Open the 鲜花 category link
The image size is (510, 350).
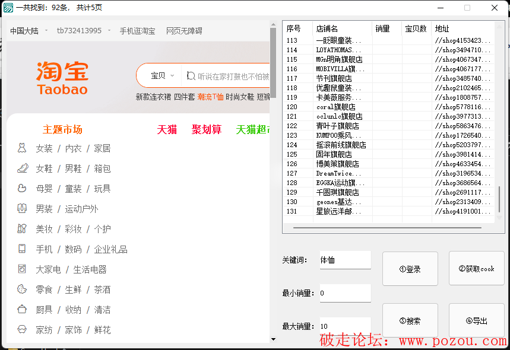(103, 330)
